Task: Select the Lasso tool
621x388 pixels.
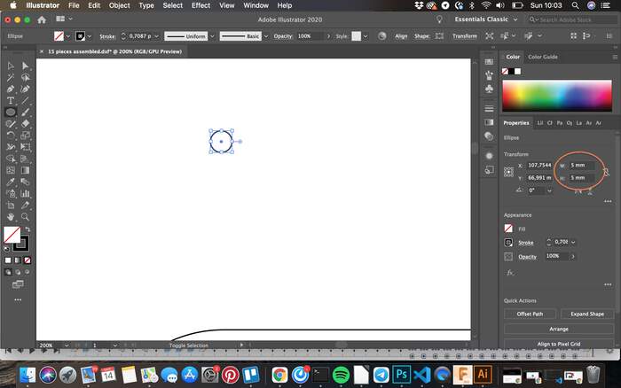Action: (26, 77)
